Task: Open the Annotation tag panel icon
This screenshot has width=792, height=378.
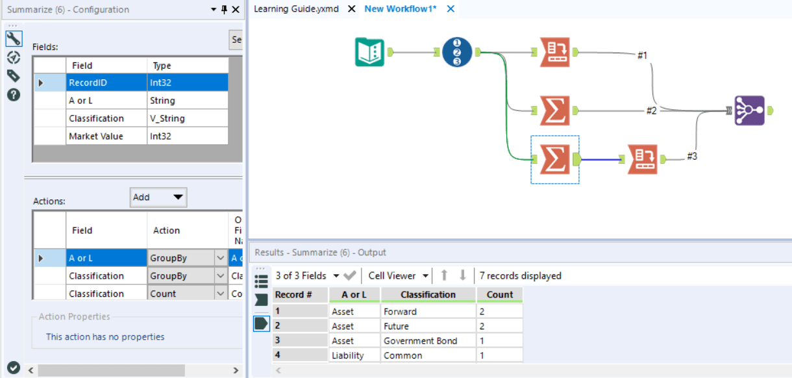Action: (x=13, y=75)
